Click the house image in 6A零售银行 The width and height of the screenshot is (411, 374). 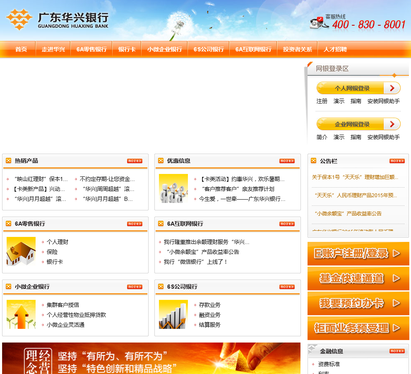(x=21, y=251)
